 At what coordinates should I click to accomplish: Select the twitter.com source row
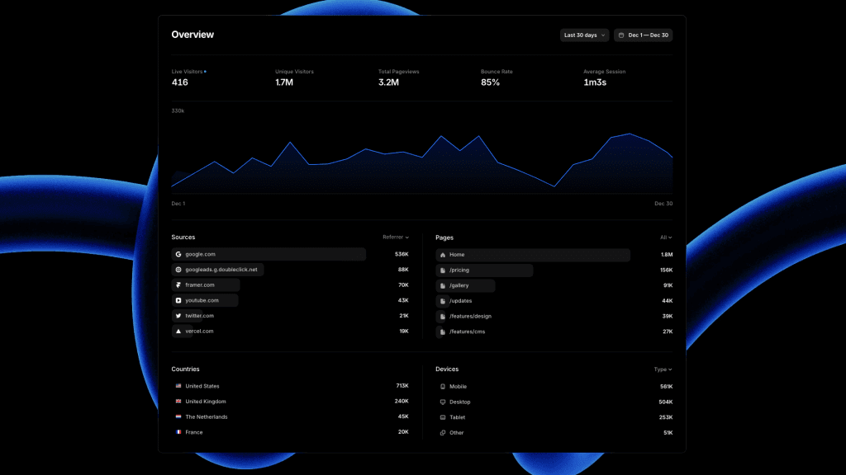290,316
